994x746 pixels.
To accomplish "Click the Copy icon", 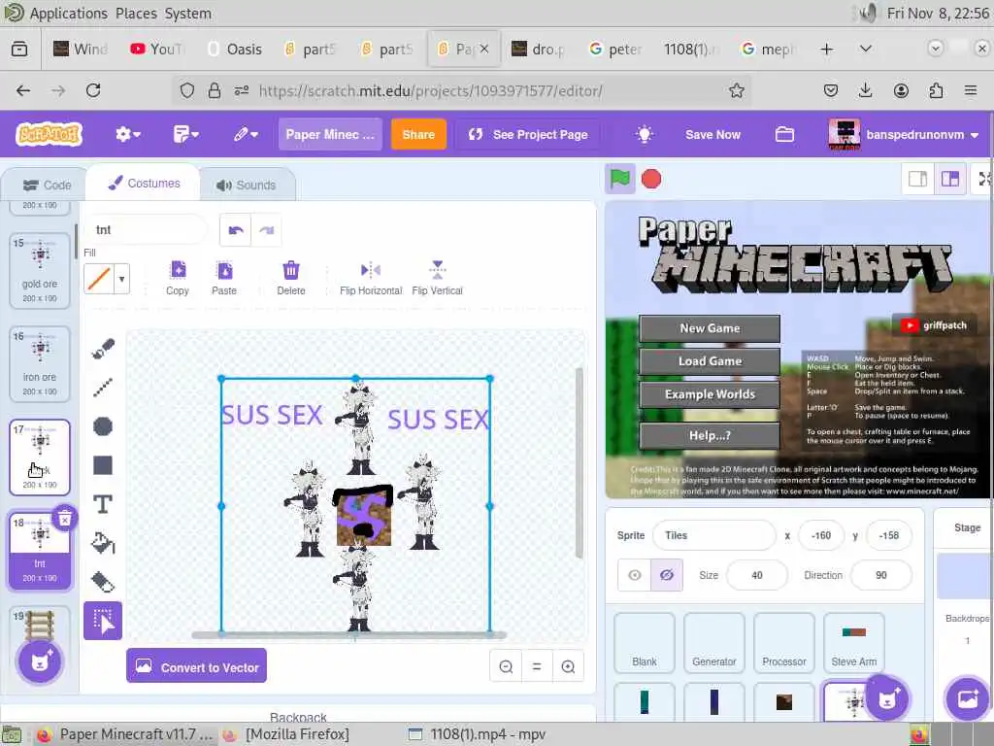I will pyautogui.click(x=178, y=278).
